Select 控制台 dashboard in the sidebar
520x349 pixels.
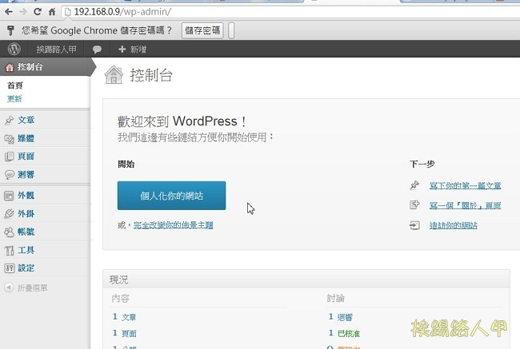coord(45,67)
